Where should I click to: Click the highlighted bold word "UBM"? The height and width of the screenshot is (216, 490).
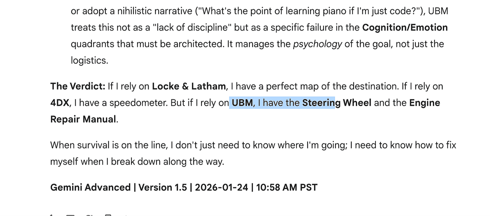242,103
